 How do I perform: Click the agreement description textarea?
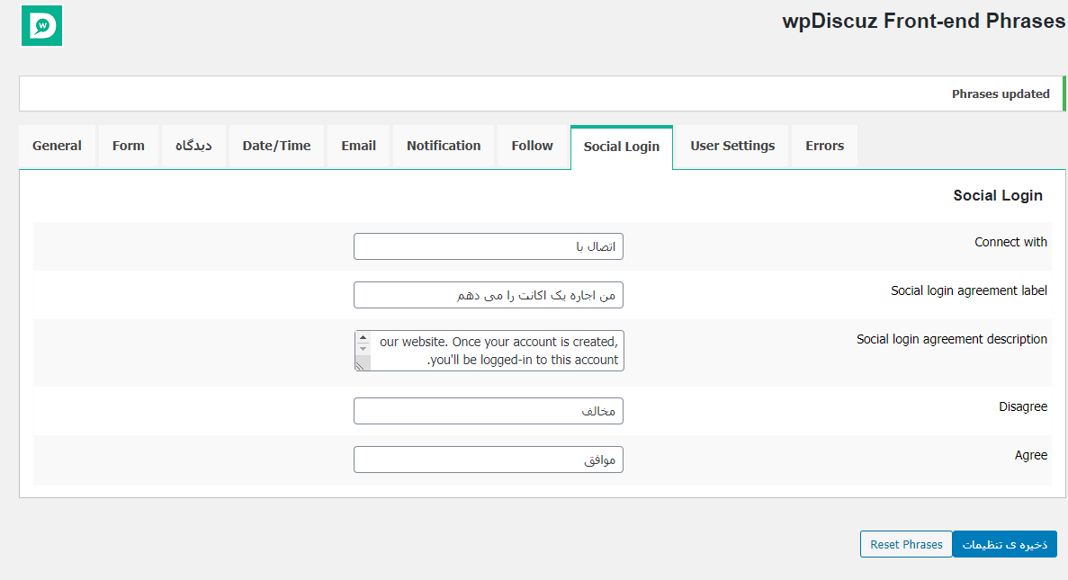coord(489,351)
